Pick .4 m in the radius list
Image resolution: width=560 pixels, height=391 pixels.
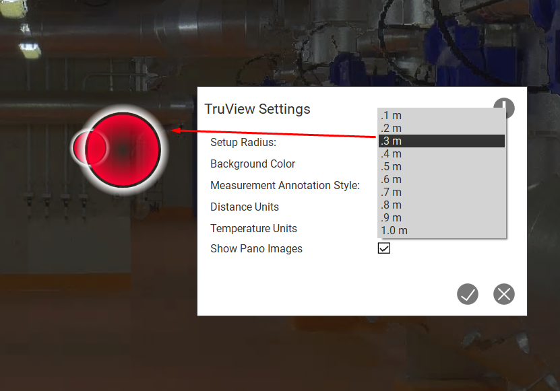[x=441, y=153]
